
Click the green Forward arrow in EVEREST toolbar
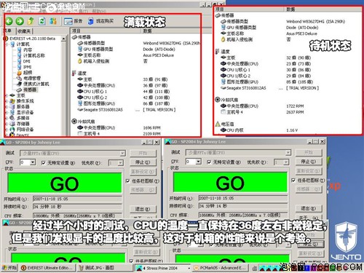(x=20, y=21)
